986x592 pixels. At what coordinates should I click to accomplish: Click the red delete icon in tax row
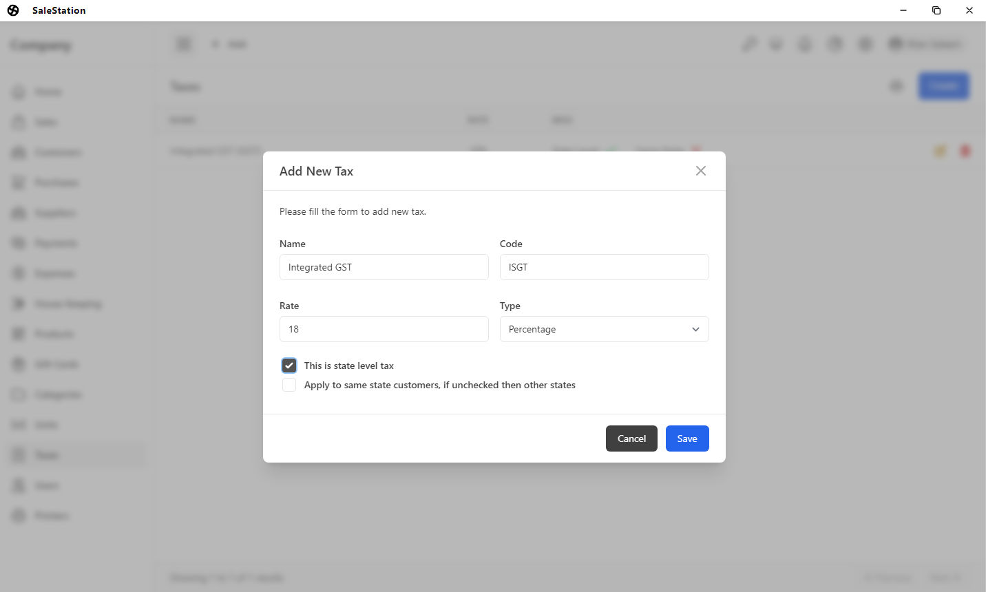(x=965, y=151)
